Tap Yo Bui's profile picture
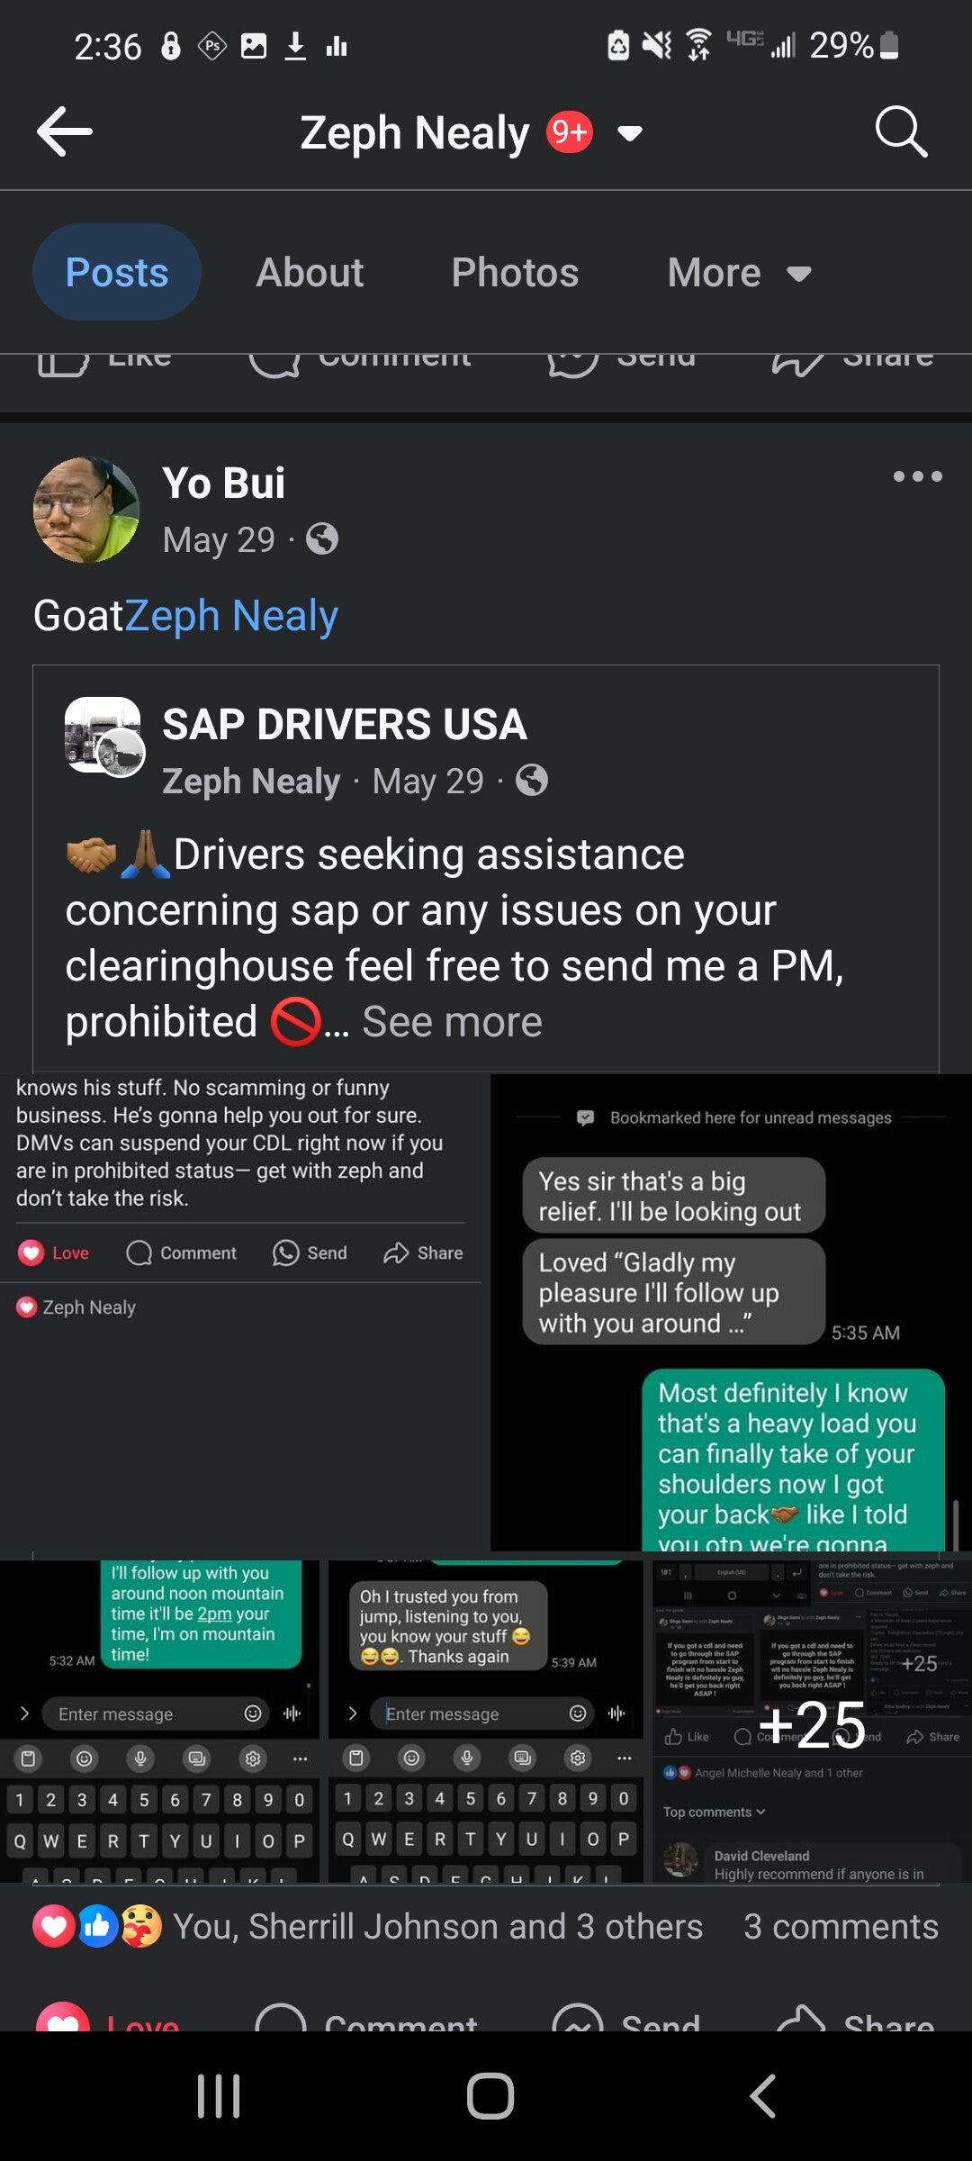The image size is (972, 2161). pyautogui.click(x=86, y=510)
